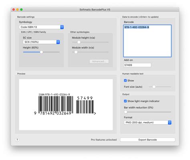Viewport: 190px width, 160px height.
Task: Click the Pro features unlocked text
Action: [104, 140]
